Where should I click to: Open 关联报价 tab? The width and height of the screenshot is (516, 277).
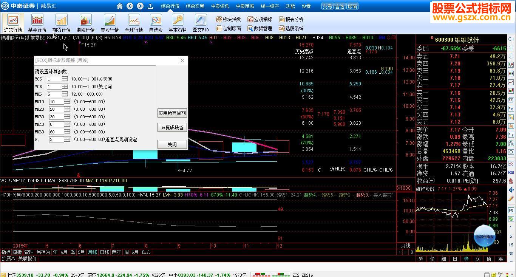28,259
